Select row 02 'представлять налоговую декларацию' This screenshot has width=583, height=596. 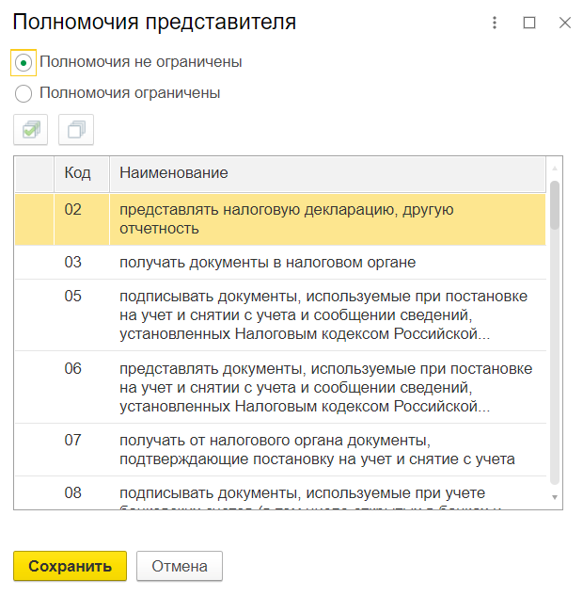[287, 218]
